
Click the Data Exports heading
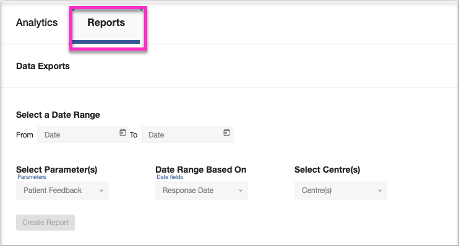click(43, 66)
